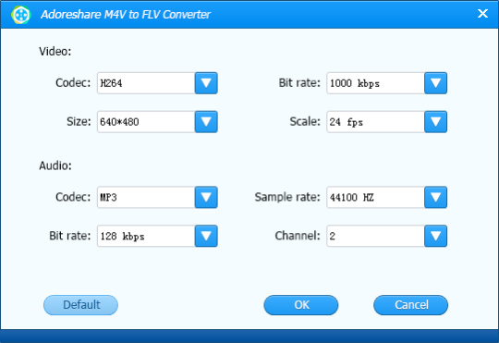Click the 44100 HZ sample rate field

(x=375, y=197)
